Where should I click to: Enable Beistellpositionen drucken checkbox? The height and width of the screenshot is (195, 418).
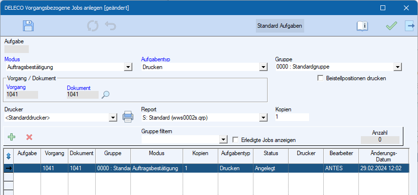(x=321, y=78)
